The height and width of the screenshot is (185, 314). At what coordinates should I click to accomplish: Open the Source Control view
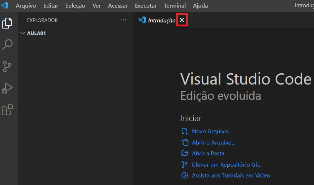pyautogui.click(x=7, y=66)
